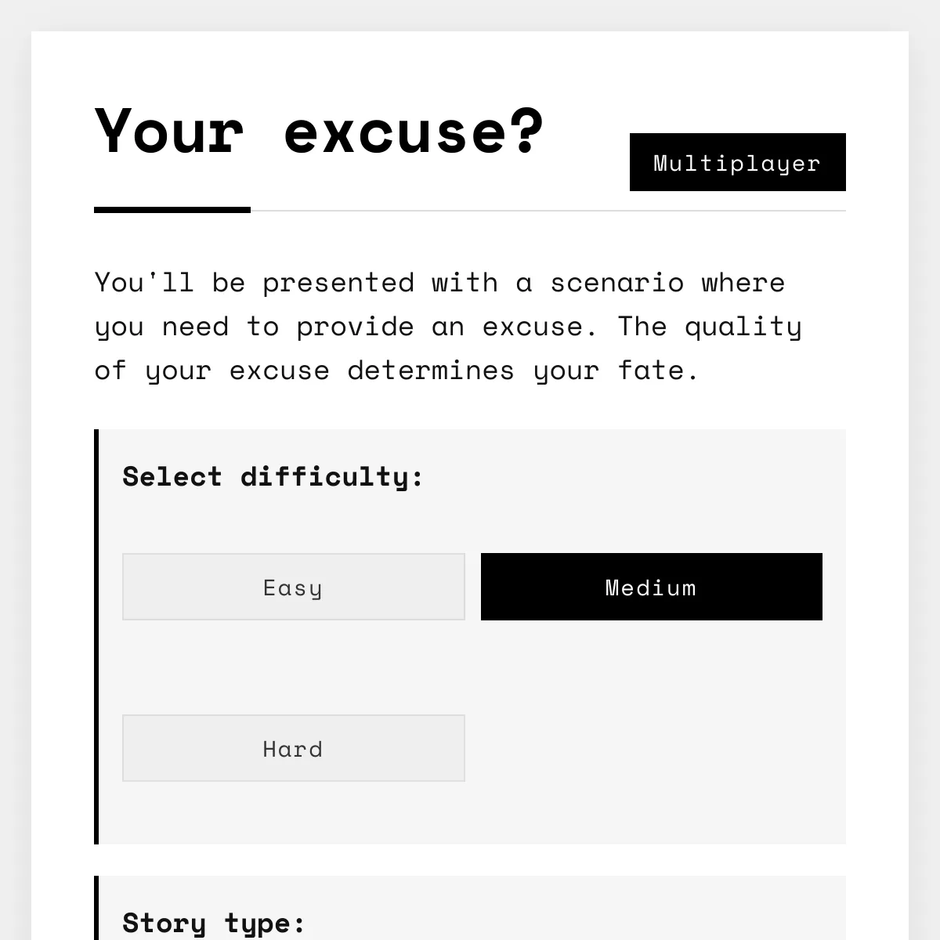940x940 pixels.
Task: Click the word "difficulty:" in the panel label
Action: click(x=332, y=476)
